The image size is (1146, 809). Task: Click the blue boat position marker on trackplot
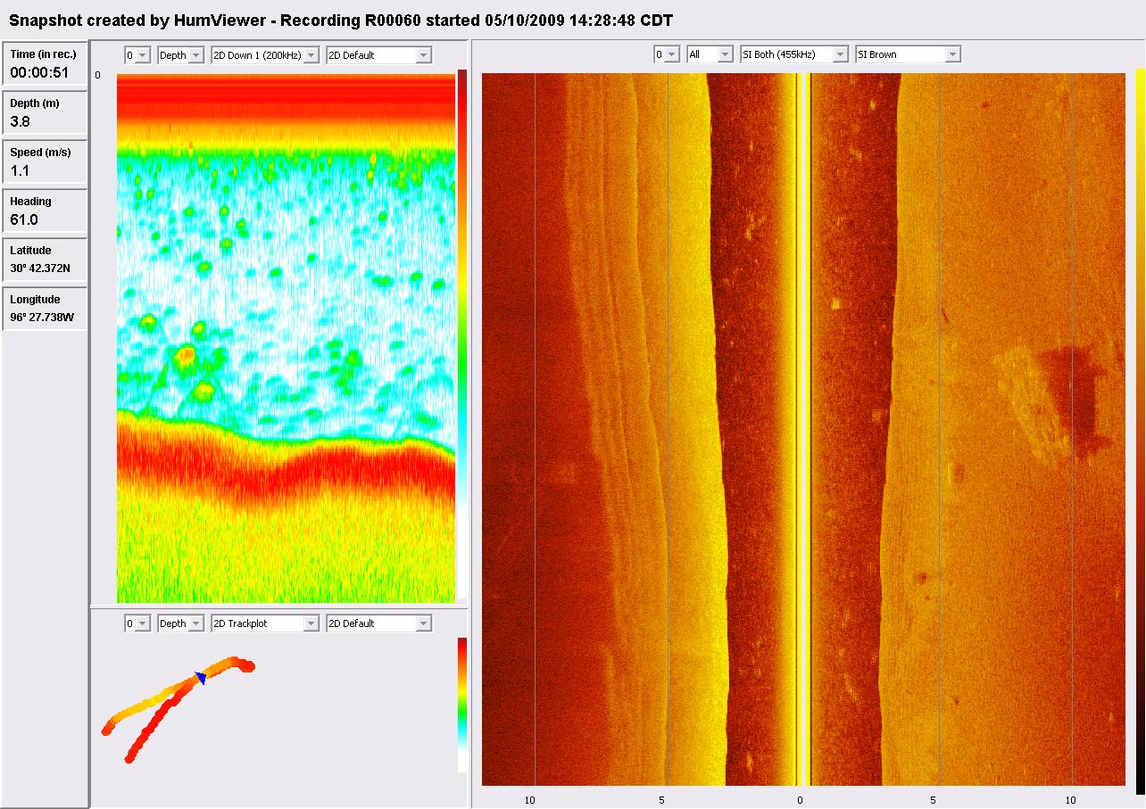point(201,679)
